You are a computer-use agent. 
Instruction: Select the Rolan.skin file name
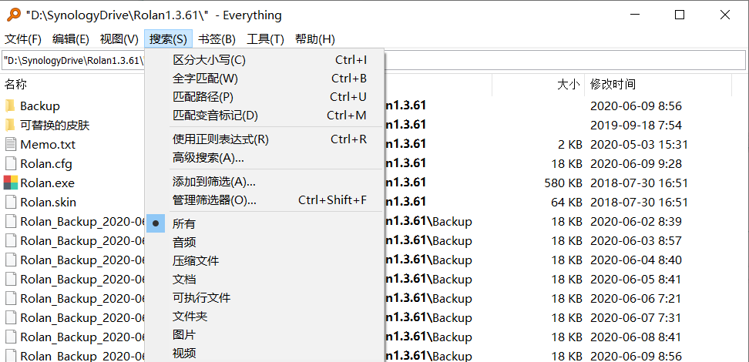pyautogui.click(x=49, y=202)
